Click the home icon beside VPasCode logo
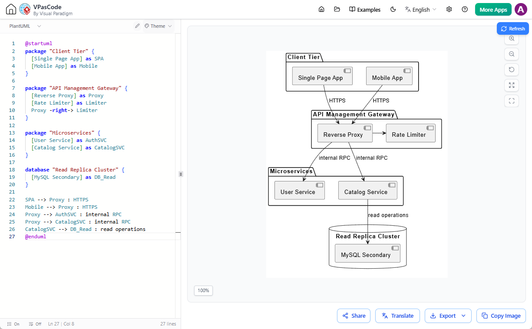The image size is (532, 329). tap(11, 9)
